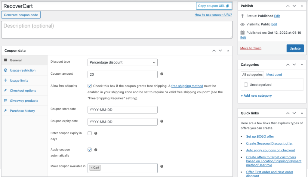
Task: Click the help icon beside Coupon expiry date
Action: (162, 121)
